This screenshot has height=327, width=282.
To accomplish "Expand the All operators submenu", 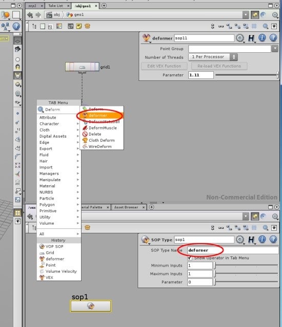I will [59, 234].
